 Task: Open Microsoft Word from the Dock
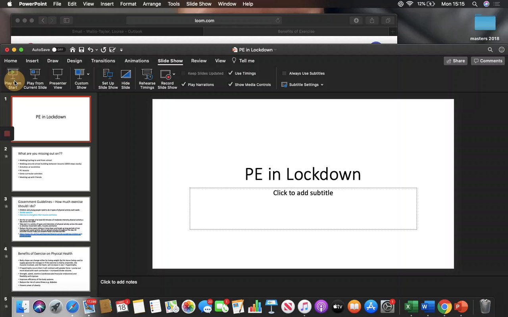[x=428, y=306]
